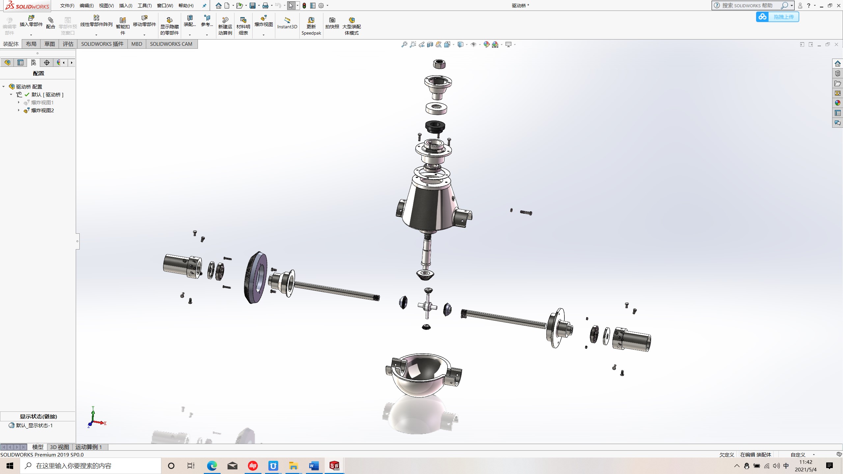Click the Exploded View (爆炸视图) tool
843x474 pixels.
pyautogui.click(x=263, y=21)
